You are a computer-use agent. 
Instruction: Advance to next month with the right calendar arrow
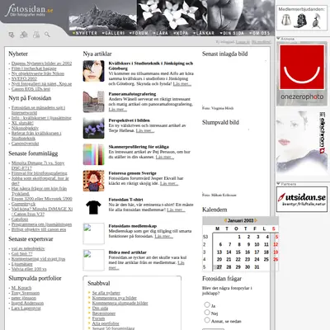(x=256, y=220)
